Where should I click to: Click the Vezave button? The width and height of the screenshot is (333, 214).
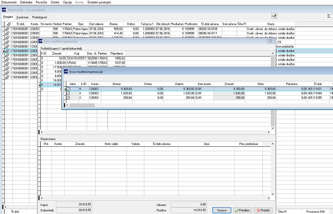pyautogui.click(x=222, y=210)
